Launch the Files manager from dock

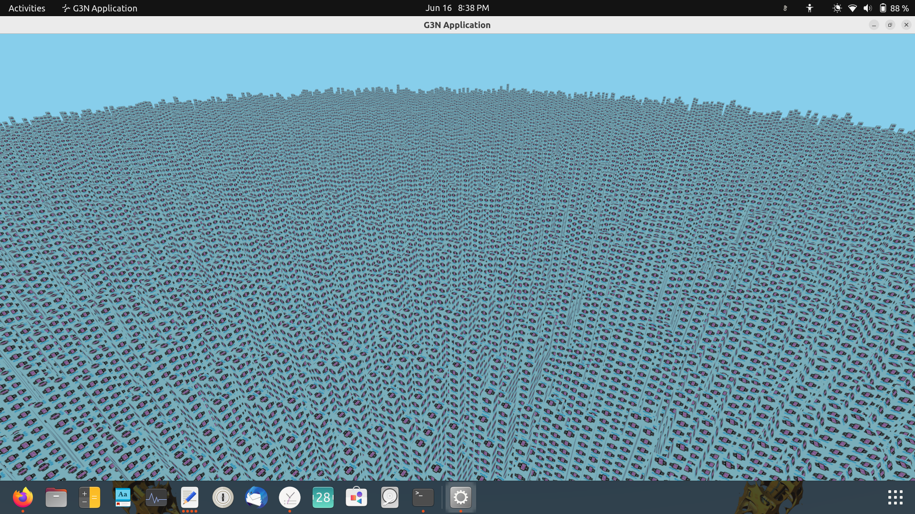pyautogui.click(x=56, y=498)
